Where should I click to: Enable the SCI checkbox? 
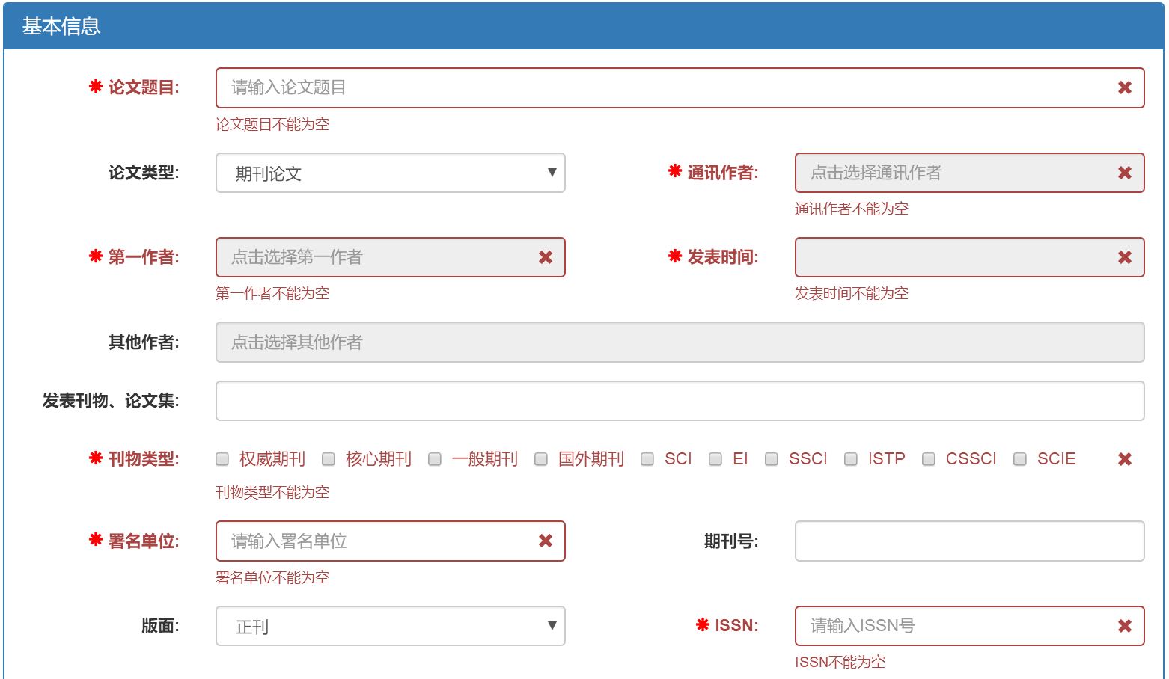pos(647,459)
